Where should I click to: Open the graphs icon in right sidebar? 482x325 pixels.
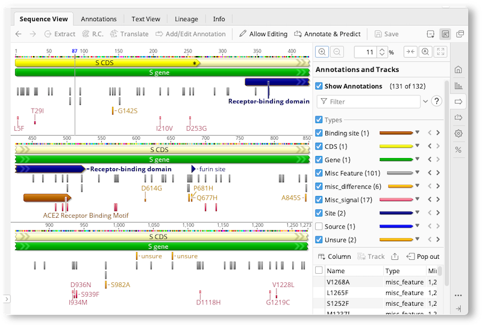point(459,86)
